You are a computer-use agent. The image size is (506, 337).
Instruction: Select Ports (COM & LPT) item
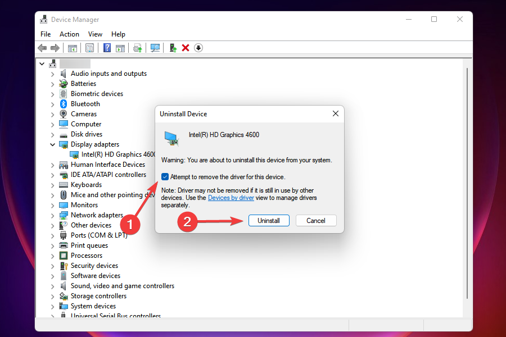99,235
